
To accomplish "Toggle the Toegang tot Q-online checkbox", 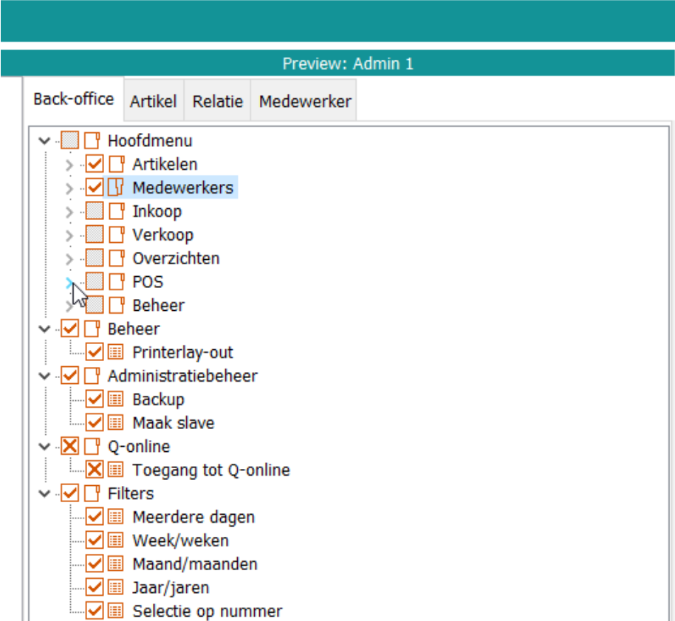I will point(95,470).
